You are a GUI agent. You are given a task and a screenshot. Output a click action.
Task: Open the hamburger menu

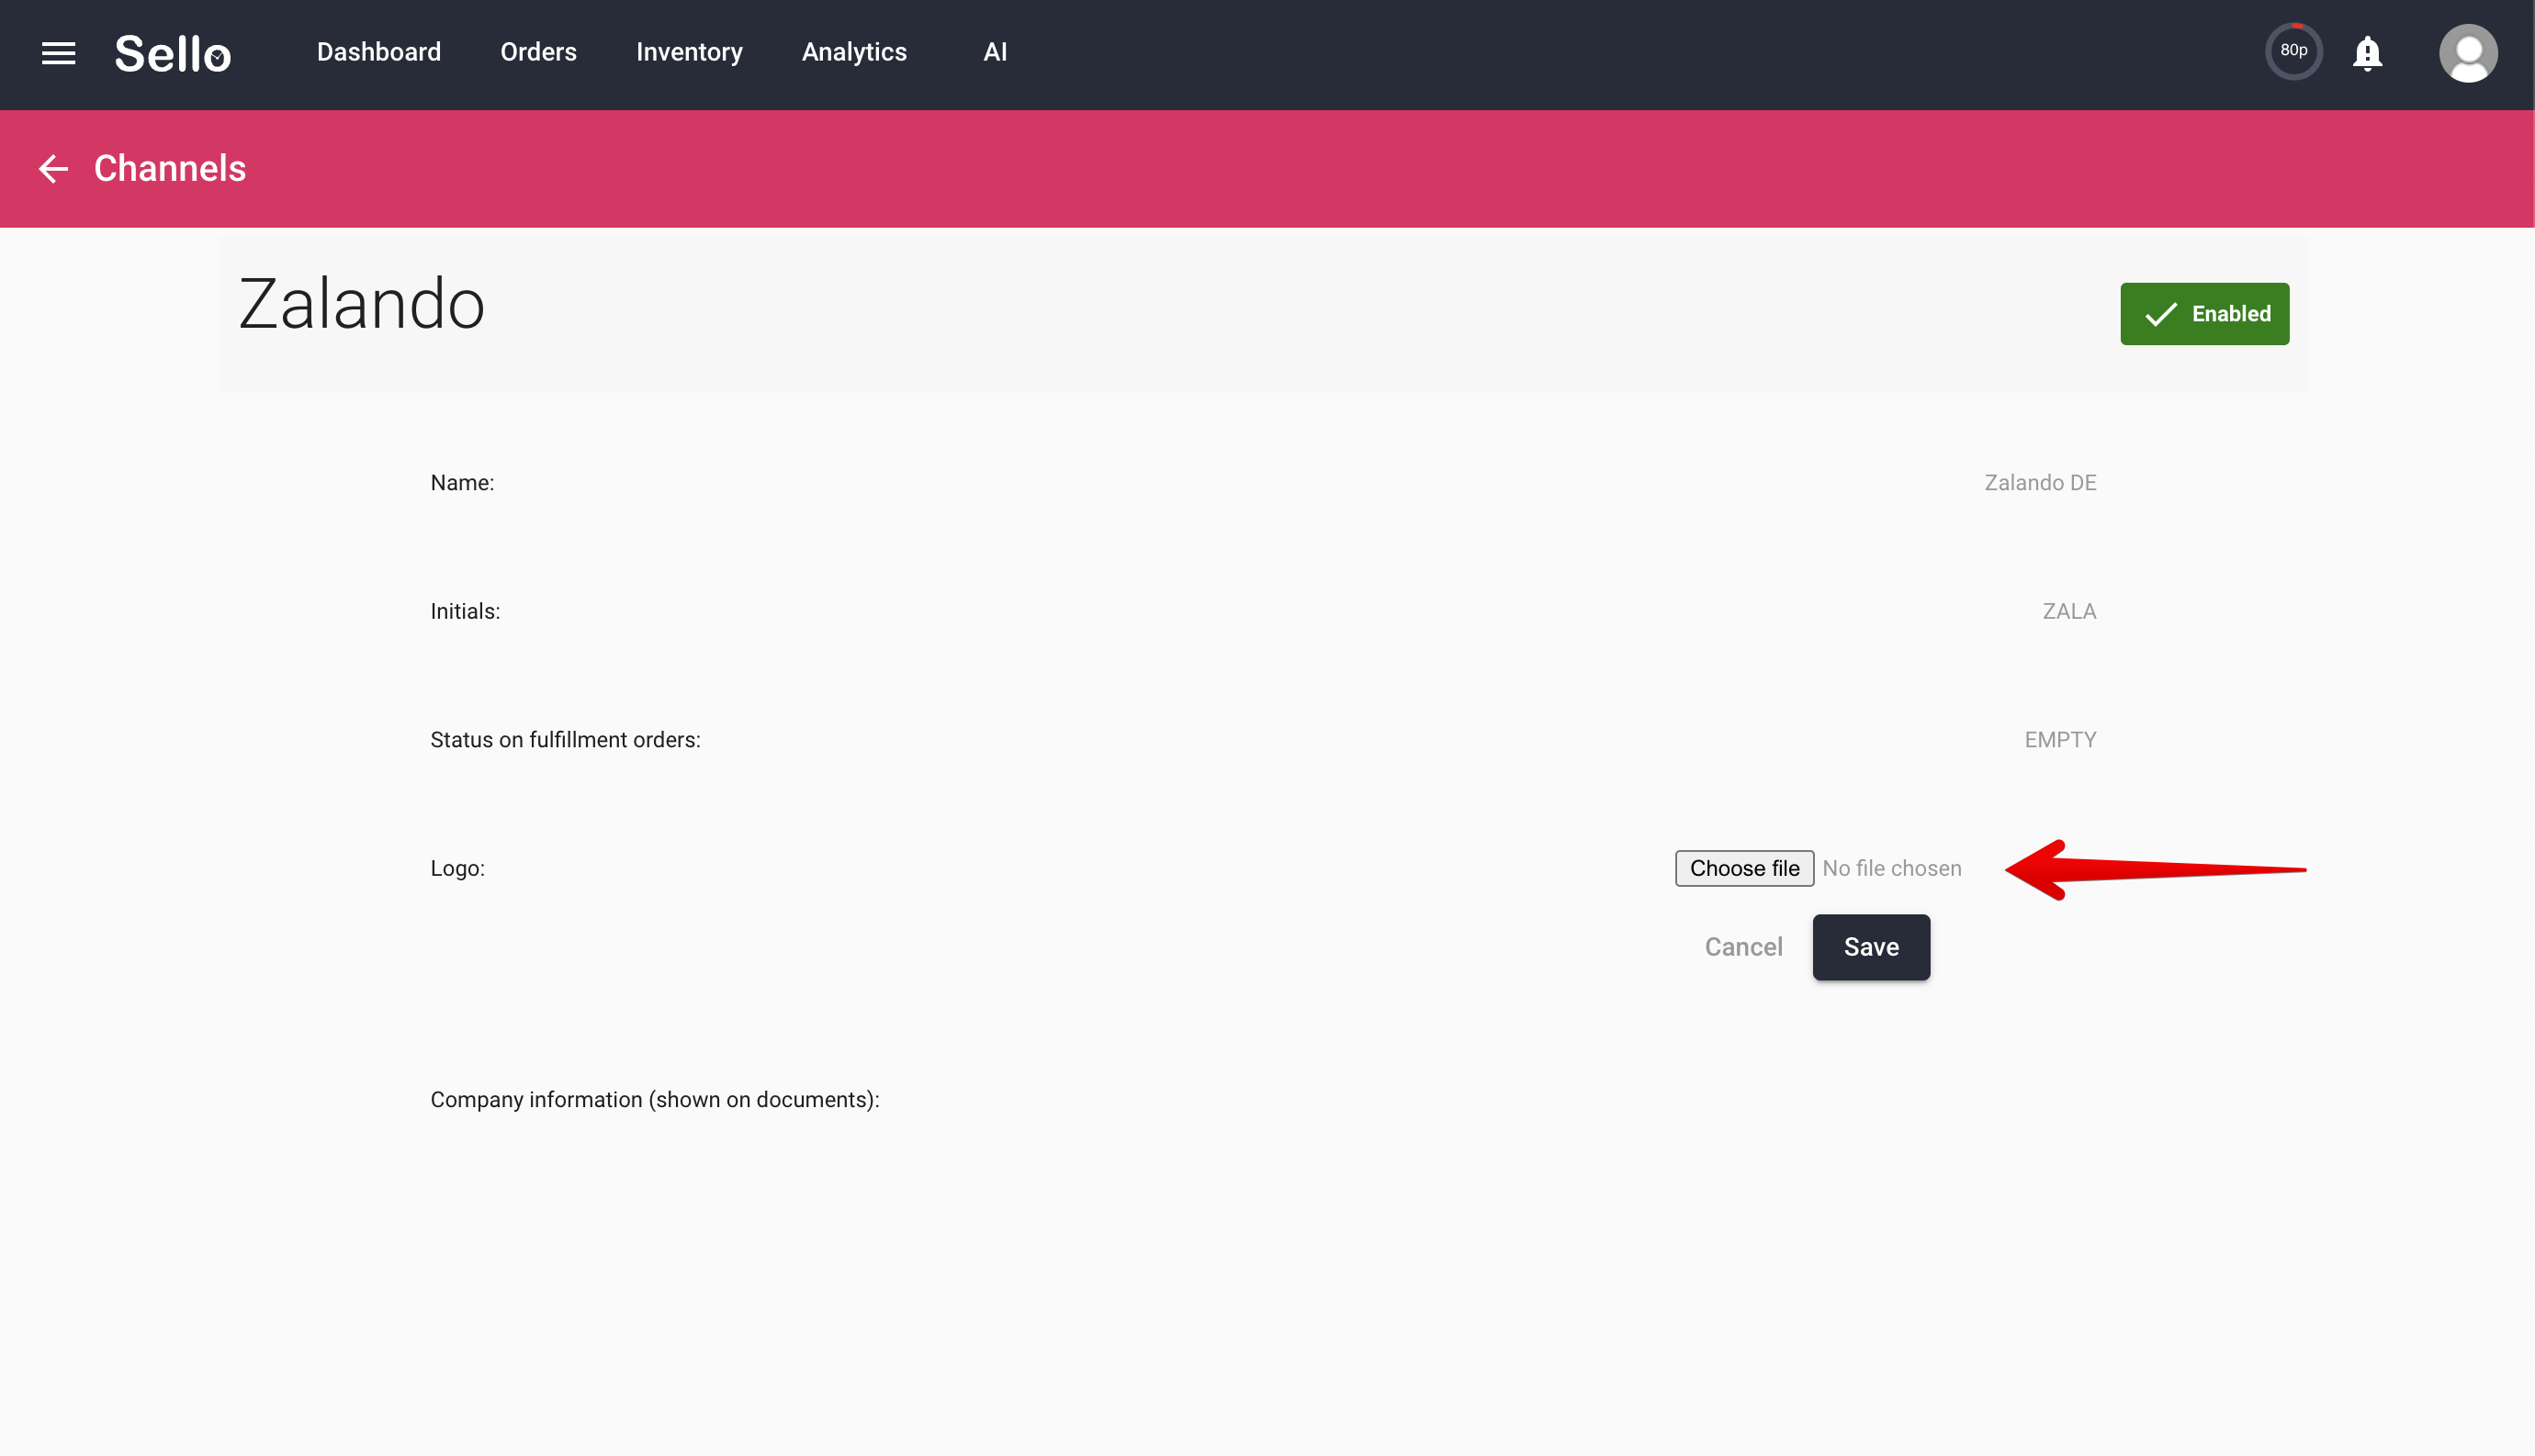58,53
